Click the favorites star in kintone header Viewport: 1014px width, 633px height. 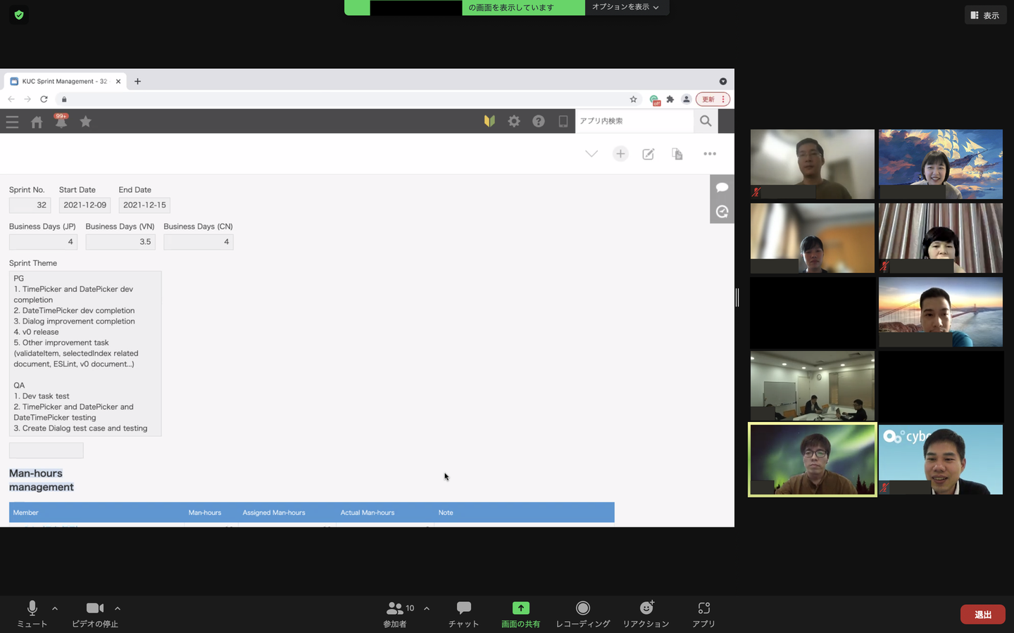click(86, 122)
